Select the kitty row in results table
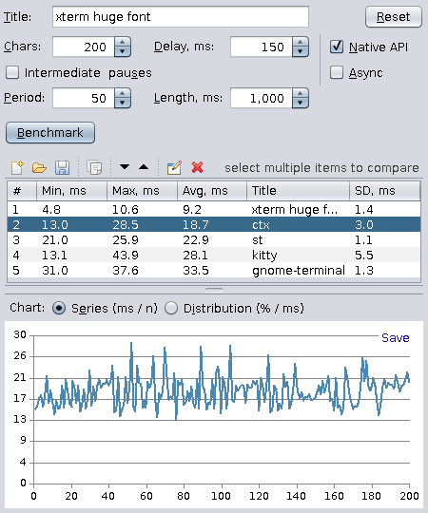Viewport: 428px width, 513px height. pos(214,255)
